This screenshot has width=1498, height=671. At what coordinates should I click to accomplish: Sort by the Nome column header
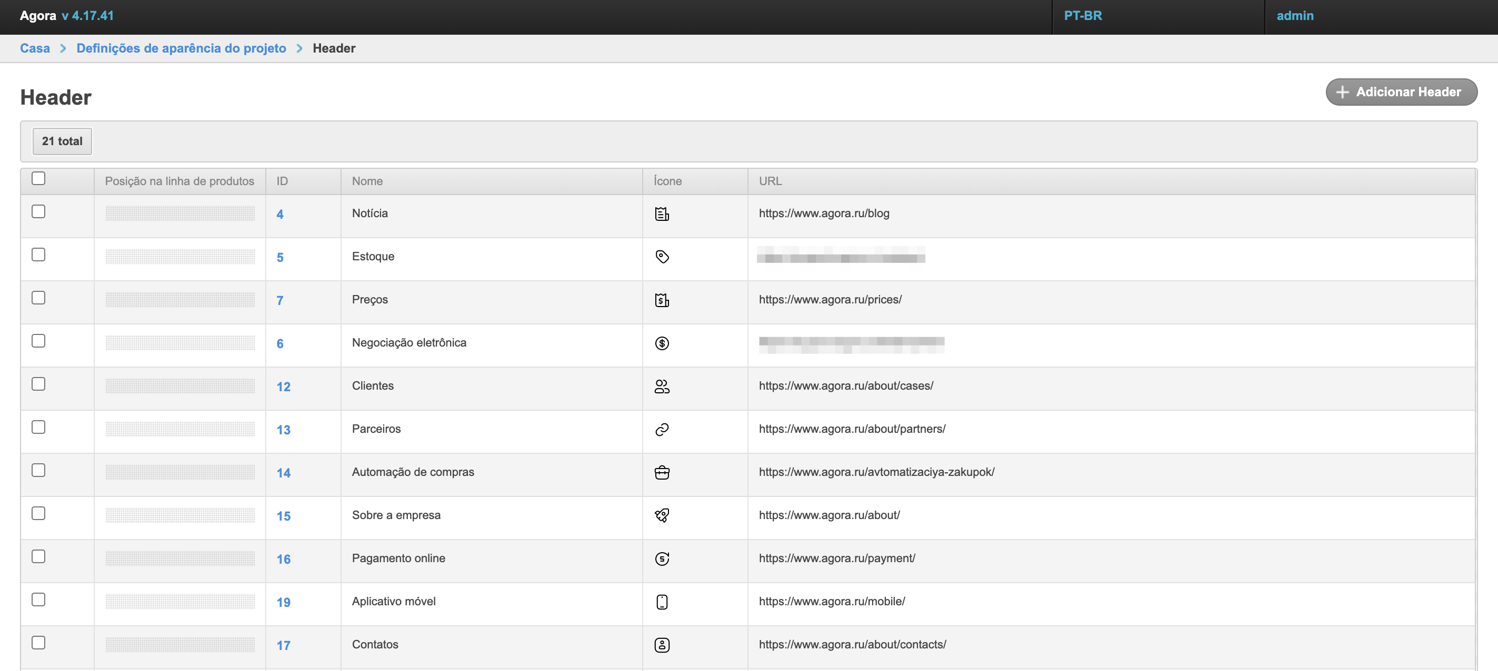[x=367, y=181]
